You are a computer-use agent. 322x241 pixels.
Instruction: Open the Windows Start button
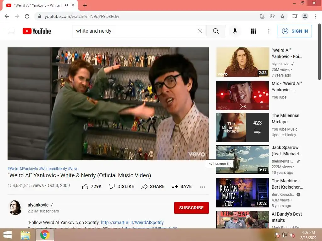coord(8,235)
